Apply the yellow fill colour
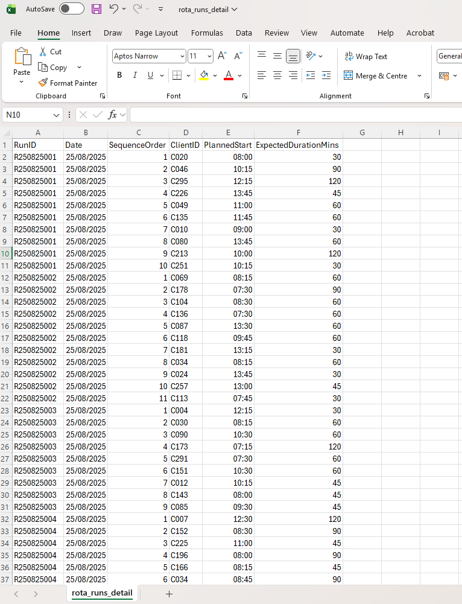The image size is (462, 604). [204, 75]
